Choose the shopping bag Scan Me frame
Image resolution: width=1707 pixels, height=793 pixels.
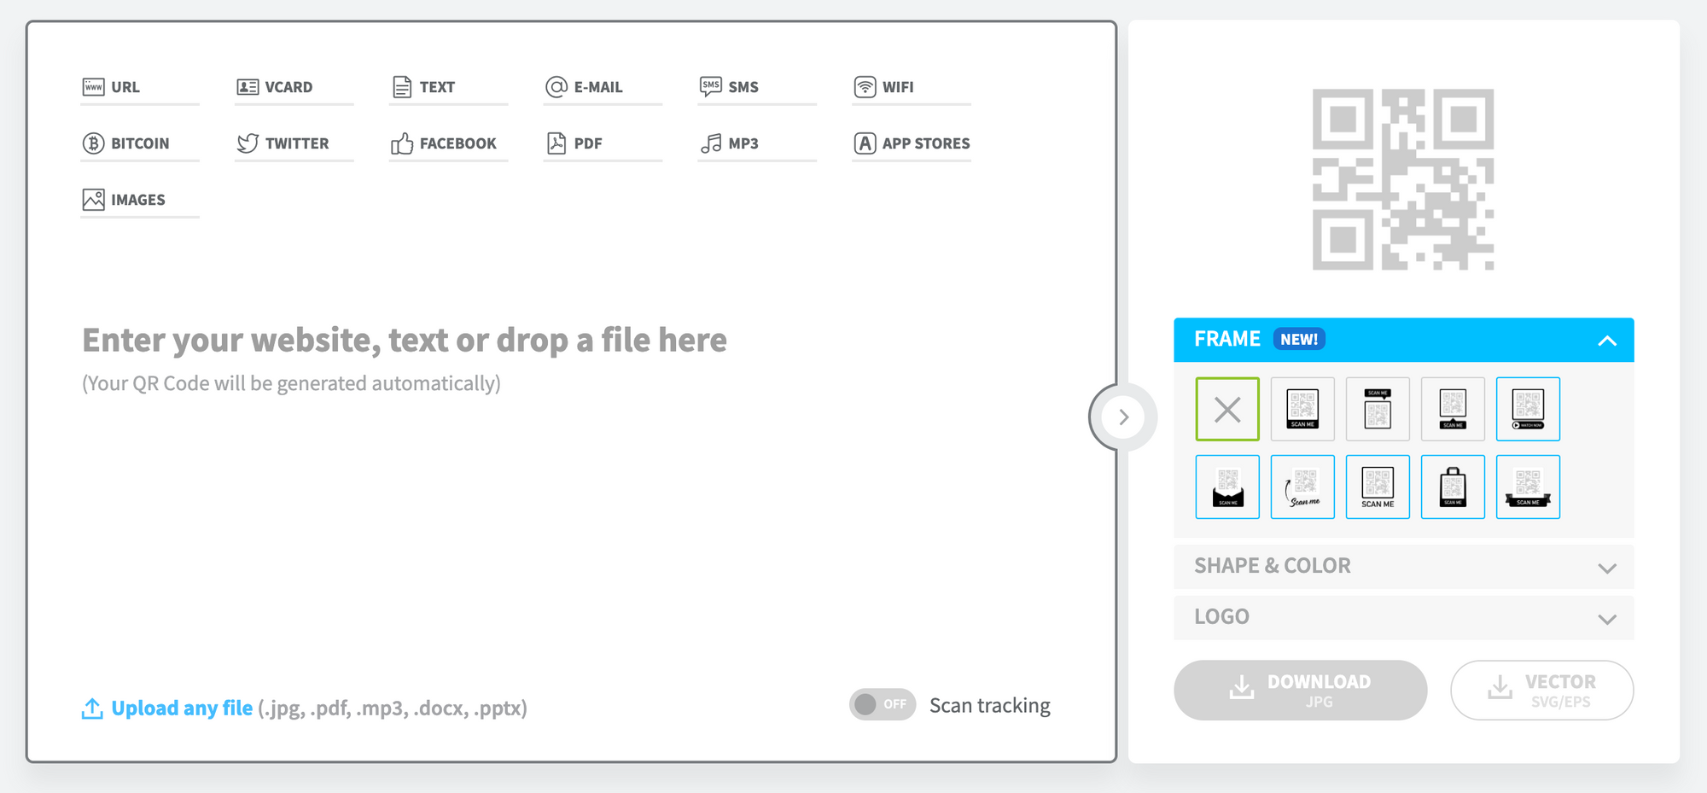(1453, 487)
